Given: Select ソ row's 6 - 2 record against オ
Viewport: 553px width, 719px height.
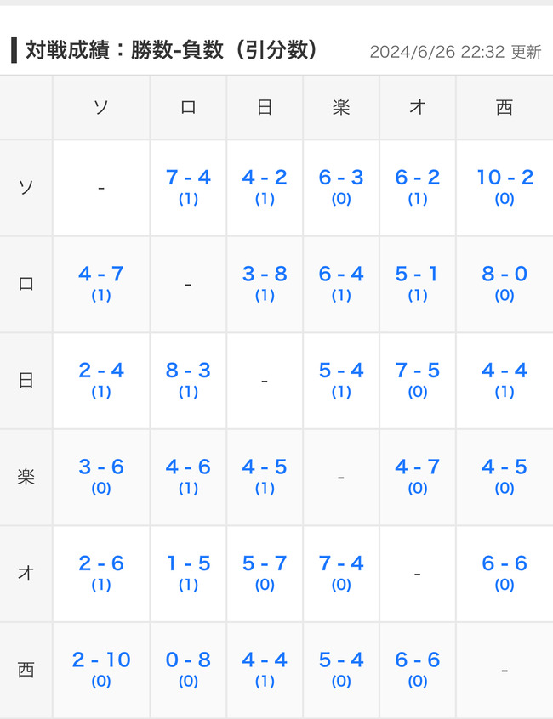Looking at the screenshot, I should point(418,178).
